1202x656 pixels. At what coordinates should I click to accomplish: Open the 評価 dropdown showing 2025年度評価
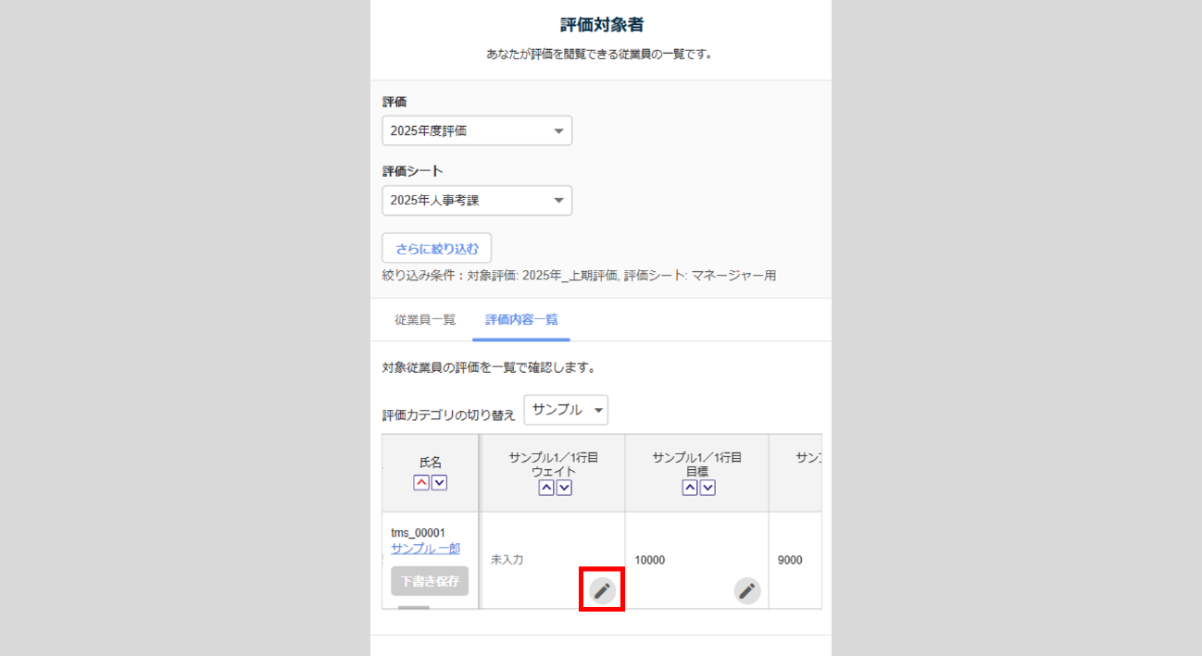click(477, 130)
